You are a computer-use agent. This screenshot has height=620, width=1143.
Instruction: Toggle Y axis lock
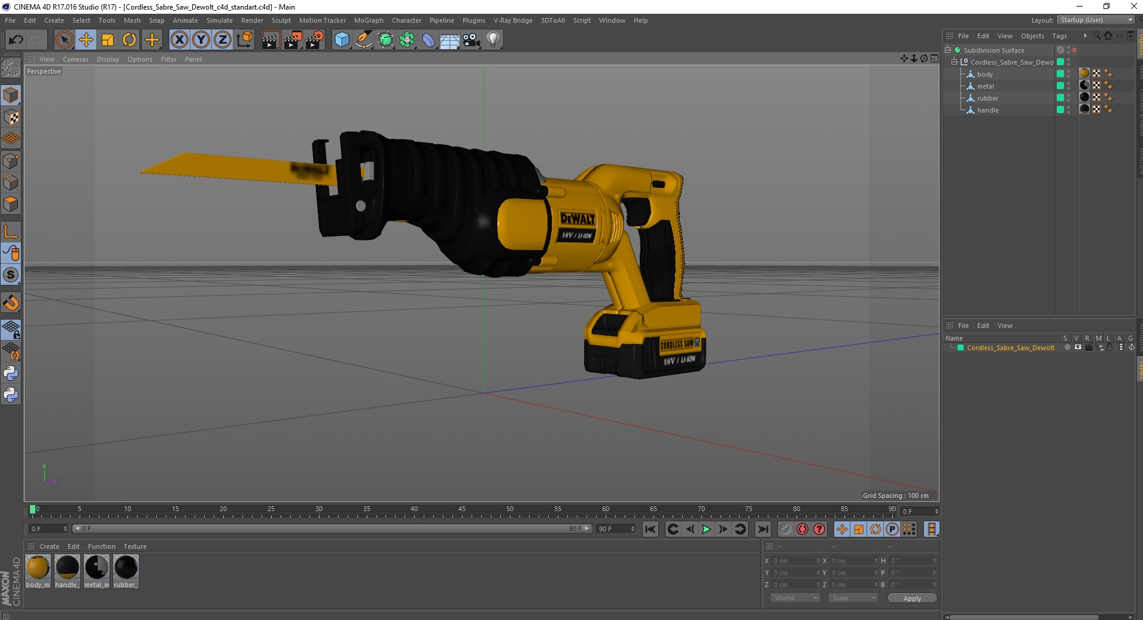[x=201, y=40]
